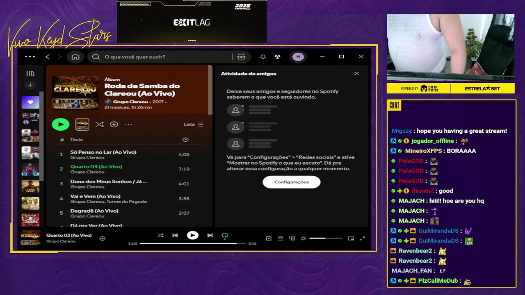Close the 'Atividade de amigos' panel

coord(356,73)
